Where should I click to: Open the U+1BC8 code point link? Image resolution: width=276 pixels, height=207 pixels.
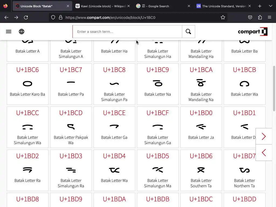[x=114, y=70]
